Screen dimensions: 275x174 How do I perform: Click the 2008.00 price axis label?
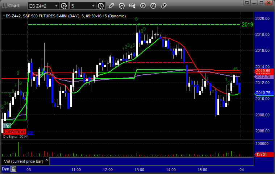pos(262,115)
